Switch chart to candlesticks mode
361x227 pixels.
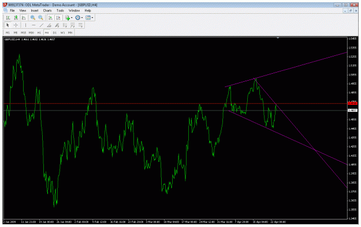16,18
